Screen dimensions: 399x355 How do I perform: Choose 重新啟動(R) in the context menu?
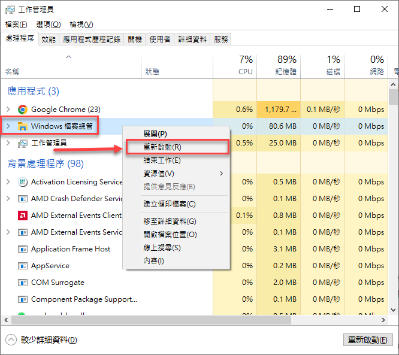tap(177, 147)
